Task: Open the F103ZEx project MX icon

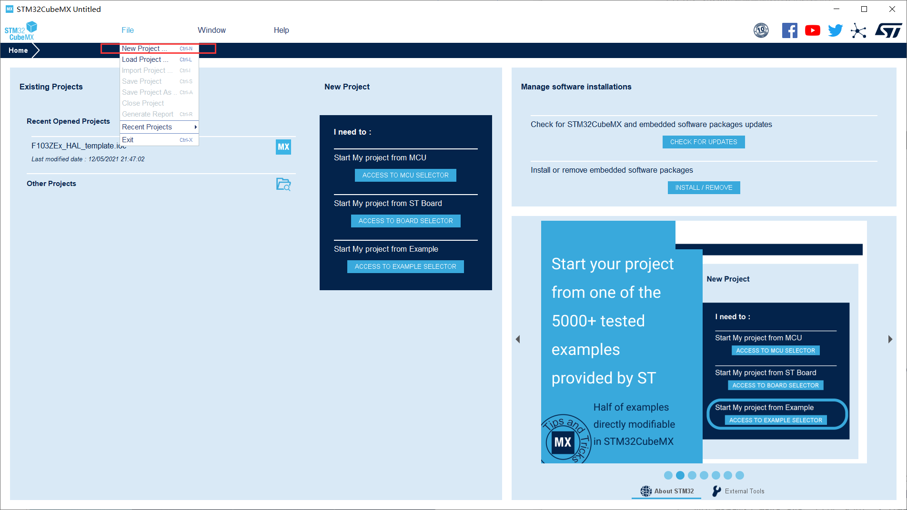Action: (x=283, y=147)
